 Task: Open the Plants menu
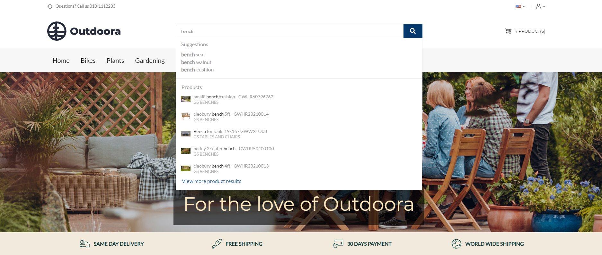click(115, 61)
